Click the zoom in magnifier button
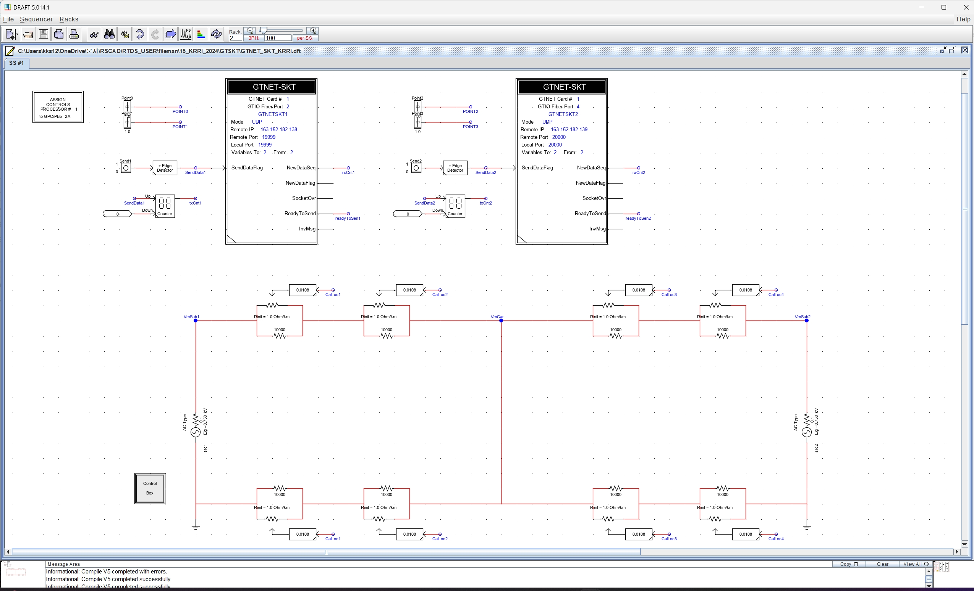Screen dimensions: 974x591 pyautogui.click(x=312, y=31)
